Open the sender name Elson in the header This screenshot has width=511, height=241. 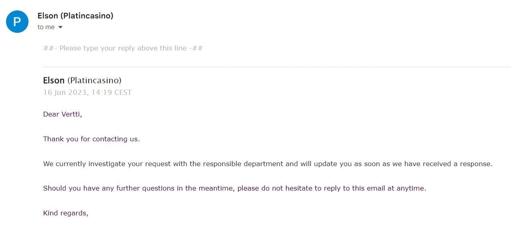(47, 16)
